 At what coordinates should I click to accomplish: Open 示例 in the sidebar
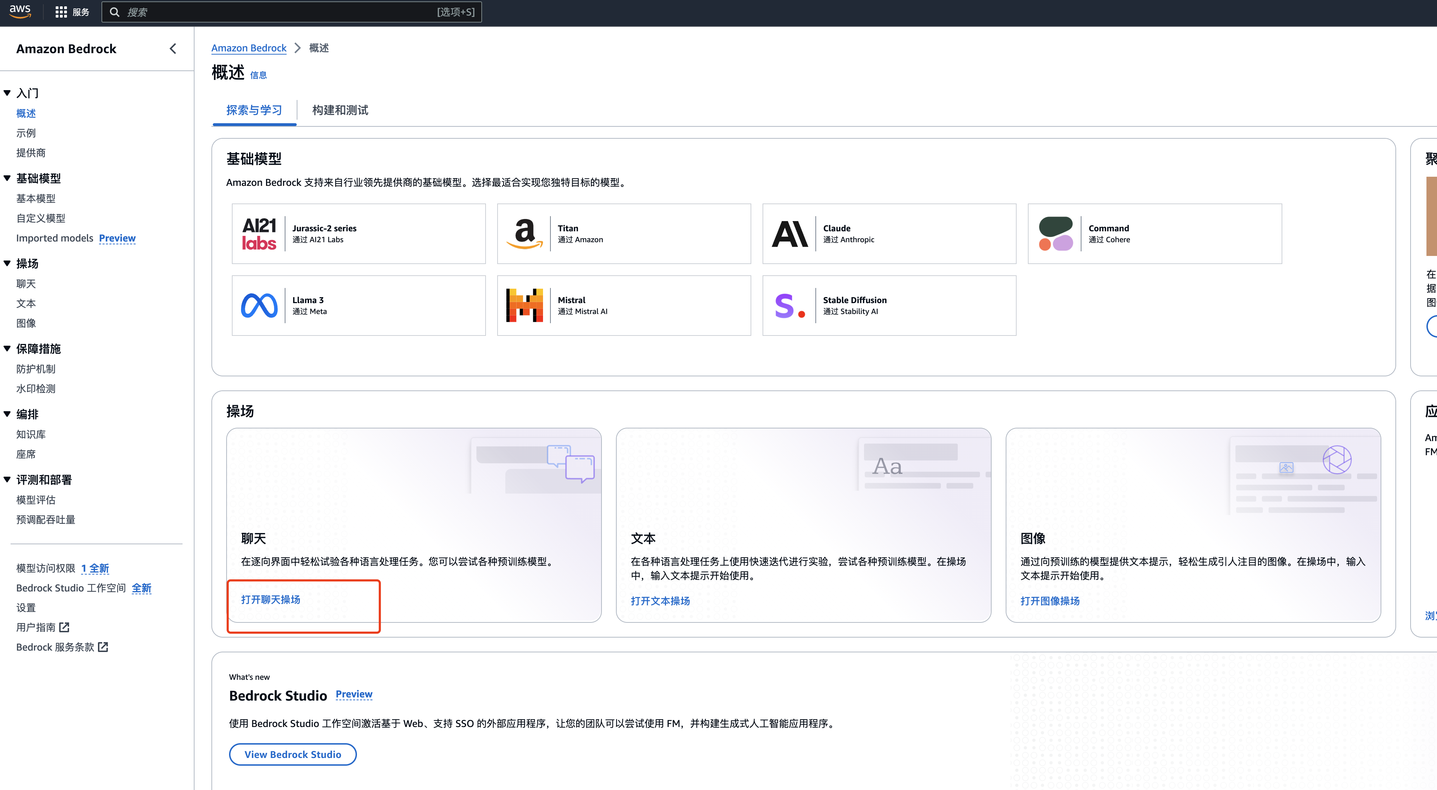click(x=26, y=133)
